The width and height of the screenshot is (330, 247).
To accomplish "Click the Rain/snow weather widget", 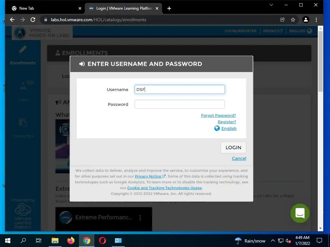I will 250,241.
